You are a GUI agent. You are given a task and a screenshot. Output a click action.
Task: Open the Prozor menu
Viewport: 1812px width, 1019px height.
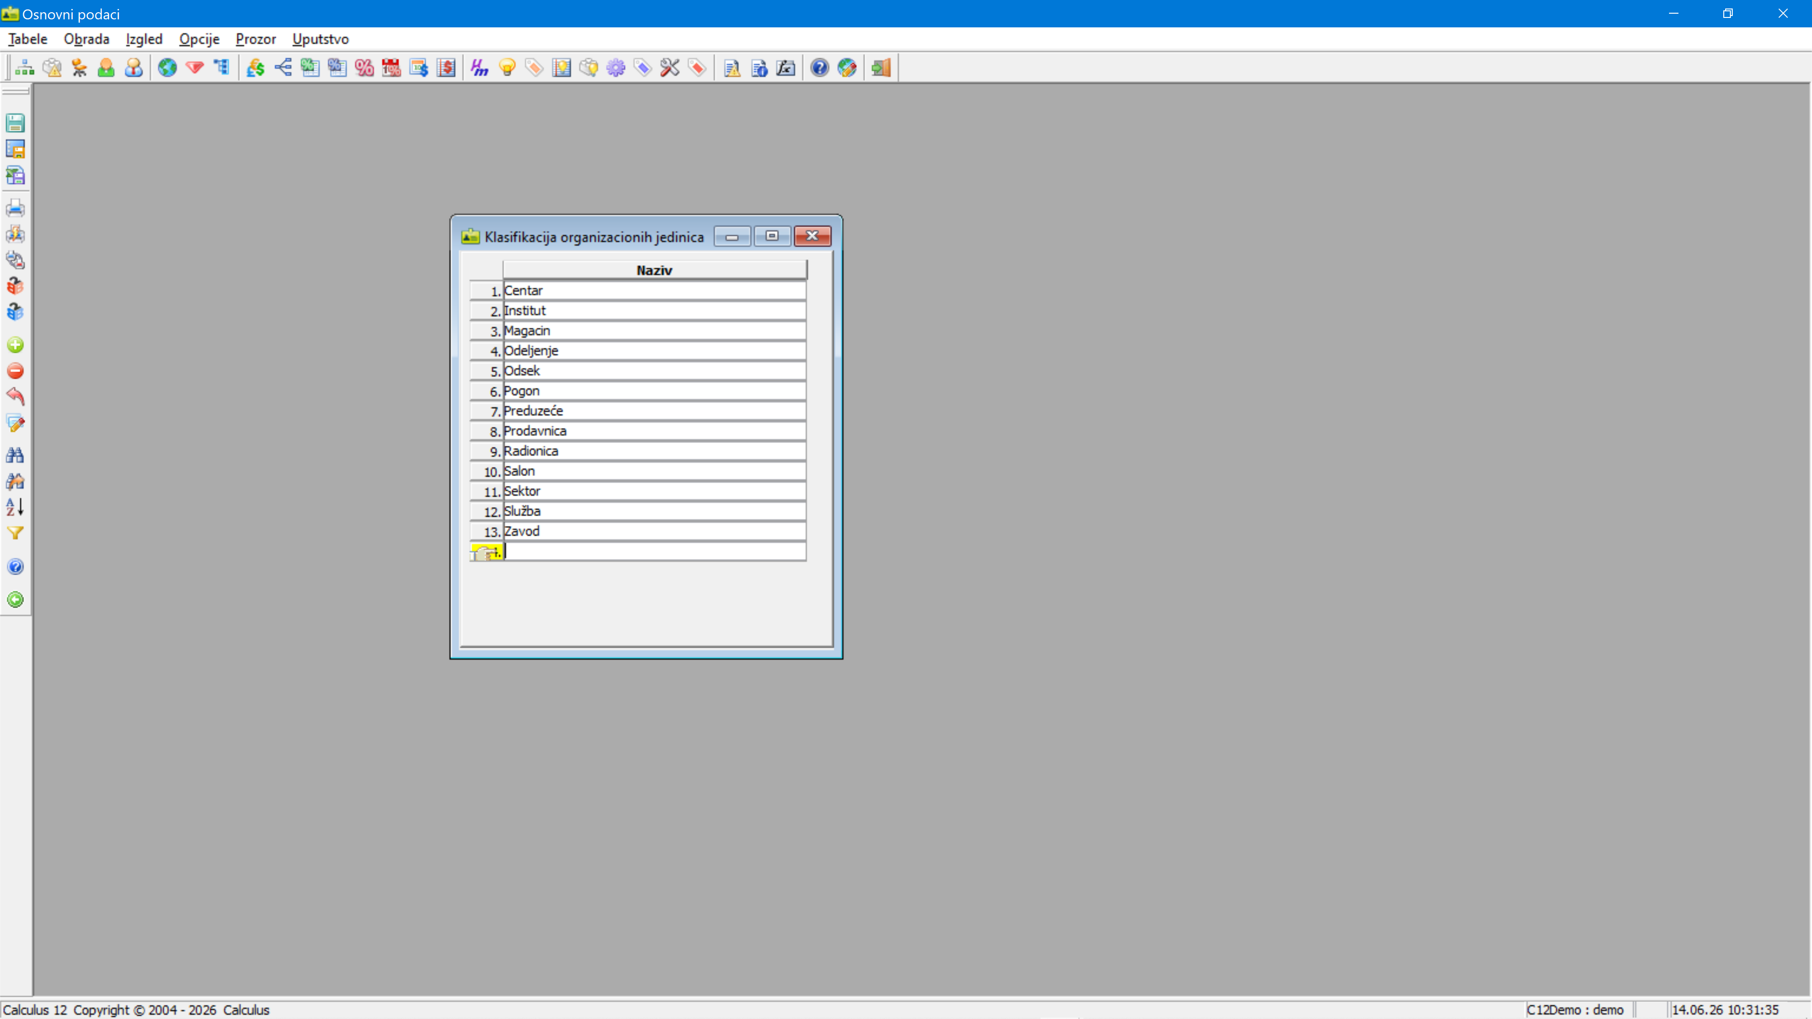(255, 39)
